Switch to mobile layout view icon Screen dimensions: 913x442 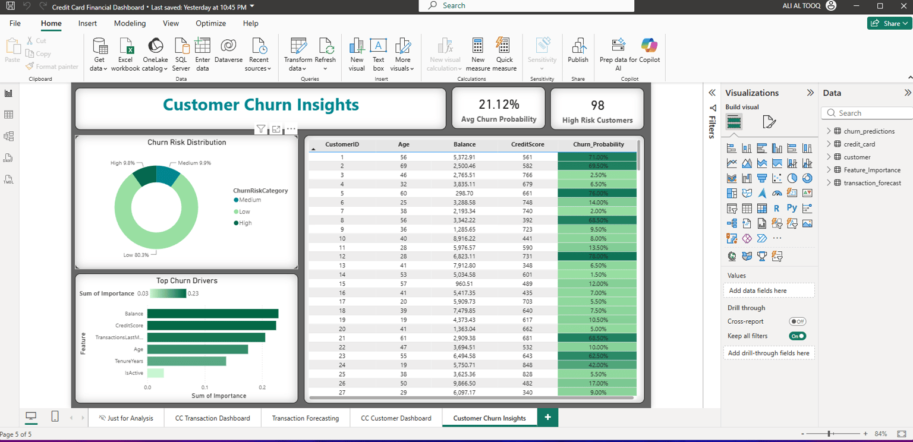click(x=55, y=417)
